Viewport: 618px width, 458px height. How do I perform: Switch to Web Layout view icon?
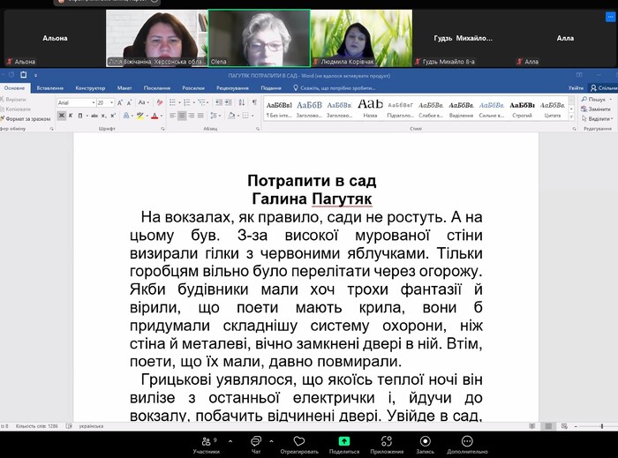pos(564,426)
